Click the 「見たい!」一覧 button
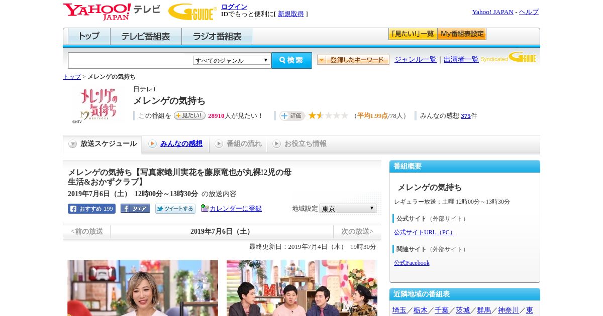The width and height of the screenshot is (603, 316). pos(413,34)
